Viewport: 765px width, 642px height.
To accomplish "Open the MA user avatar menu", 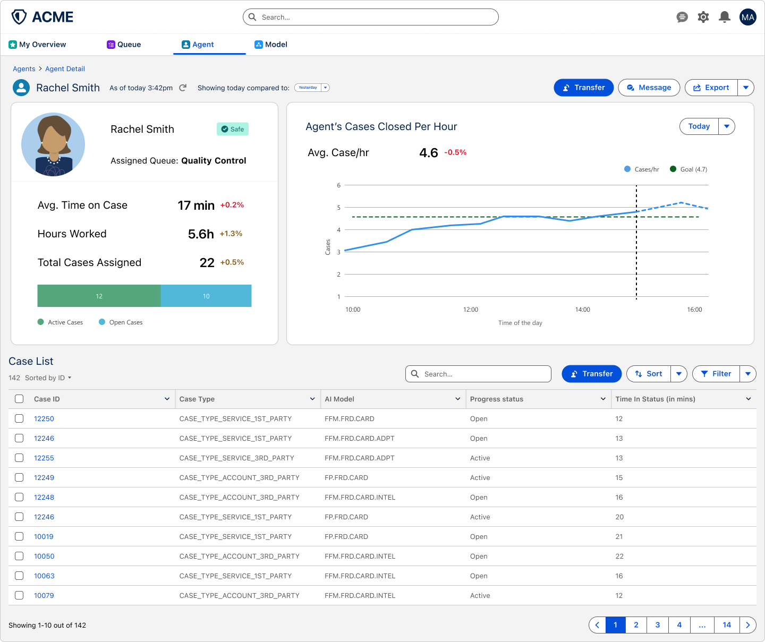I will tap(748, 17).
